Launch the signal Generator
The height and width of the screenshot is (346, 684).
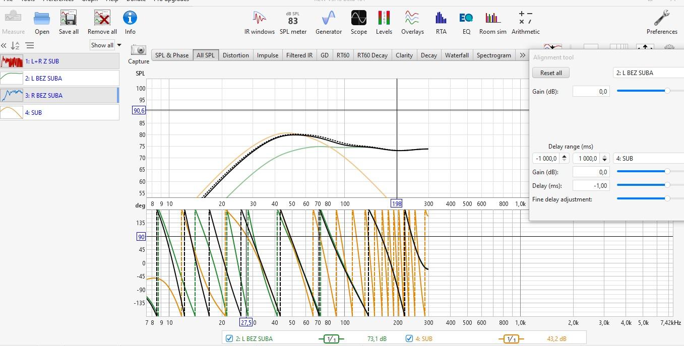(328, 23)
